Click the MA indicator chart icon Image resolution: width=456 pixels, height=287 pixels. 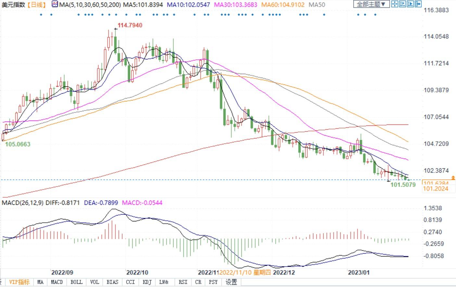click(x=55, y=5)
